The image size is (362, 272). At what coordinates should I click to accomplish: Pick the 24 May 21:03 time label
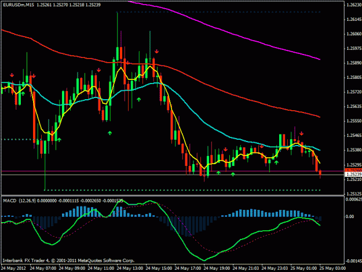pyautogui.click(x=246, y=269)
